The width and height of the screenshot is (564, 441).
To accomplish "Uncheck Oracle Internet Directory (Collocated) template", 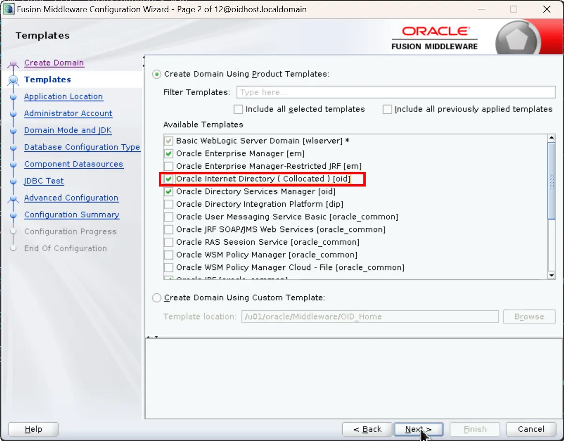I will click(169, 179).
